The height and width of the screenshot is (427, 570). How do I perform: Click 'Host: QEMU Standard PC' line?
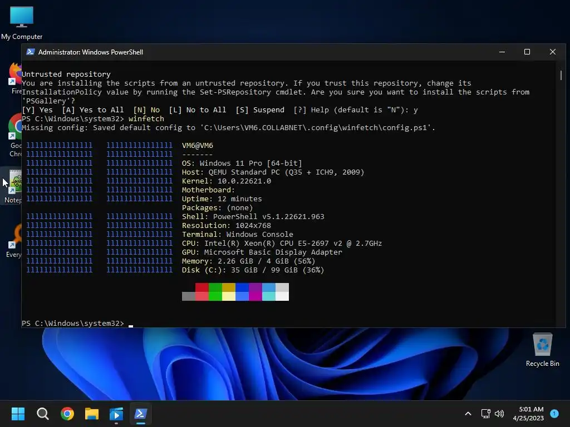(273, 172)
